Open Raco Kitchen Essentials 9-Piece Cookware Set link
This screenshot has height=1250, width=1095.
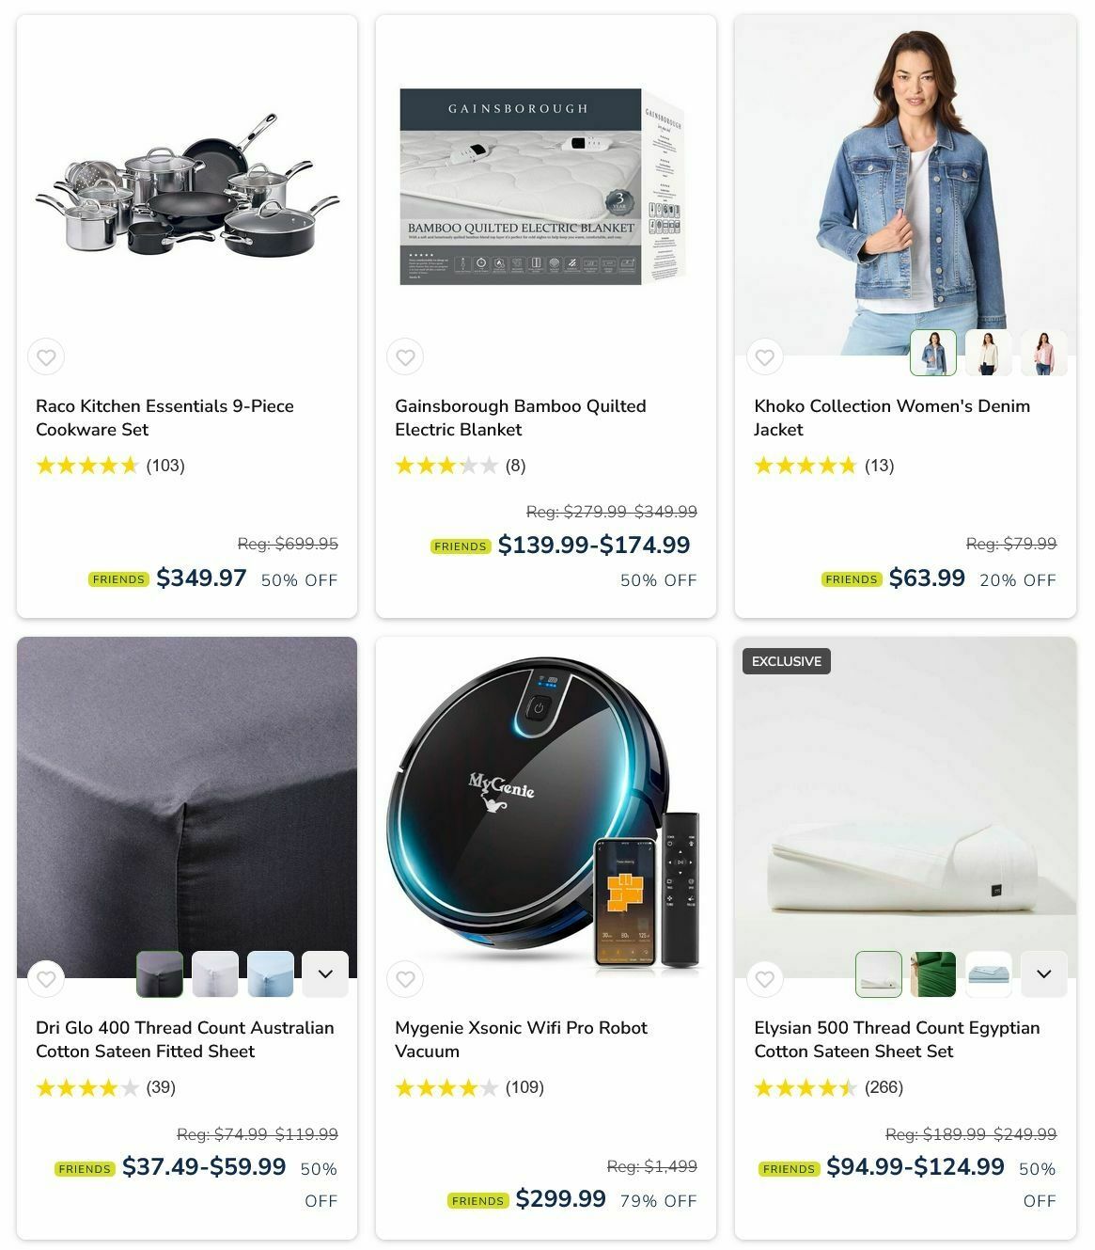pyautogui.click(x=164, y=418)
